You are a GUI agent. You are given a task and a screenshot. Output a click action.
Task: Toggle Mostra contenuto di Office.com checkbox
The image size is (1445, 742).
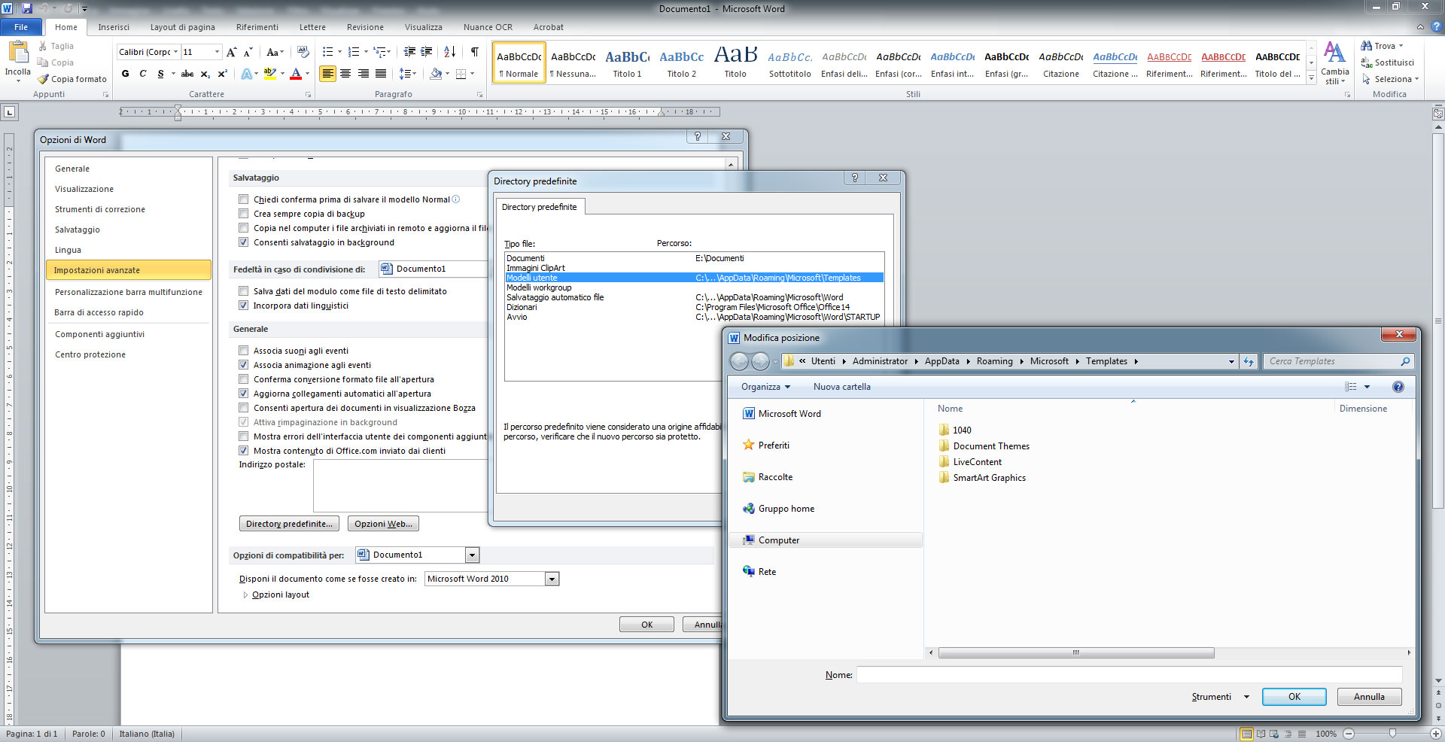coord(243,451)
